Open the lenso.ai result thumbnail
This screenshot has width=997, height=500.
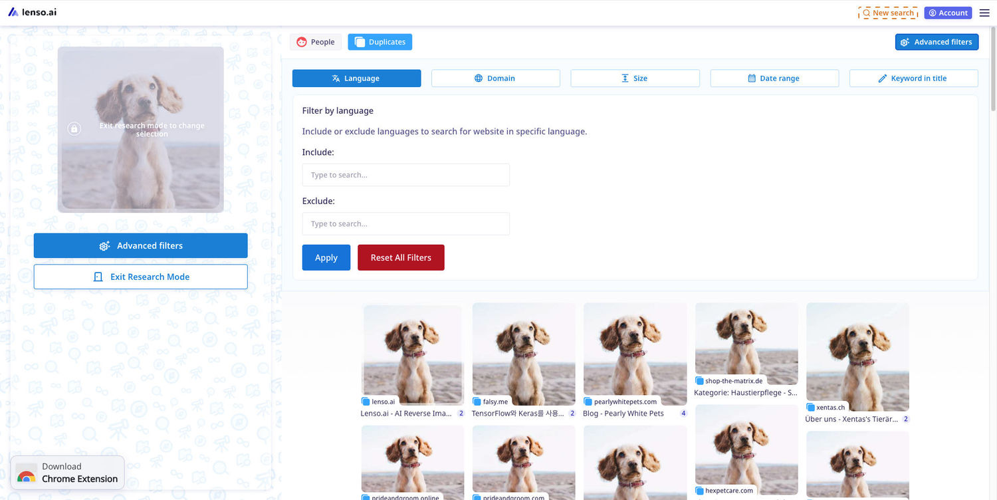point(412,355)
